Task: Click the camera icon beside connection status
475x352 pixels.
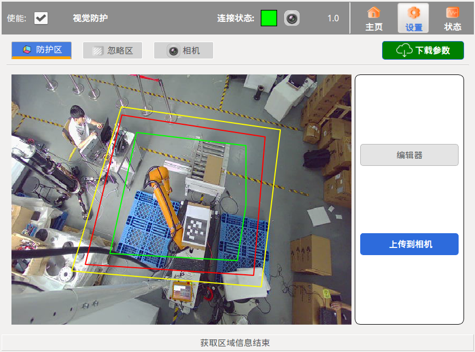Action: 292,18
